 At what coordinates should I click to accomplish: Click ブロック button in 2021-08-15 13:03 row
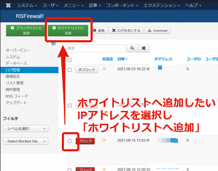(x=85, y=141)
